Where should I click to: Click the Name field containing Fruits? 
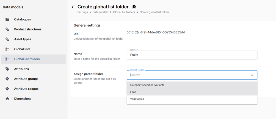pos(192,55)
